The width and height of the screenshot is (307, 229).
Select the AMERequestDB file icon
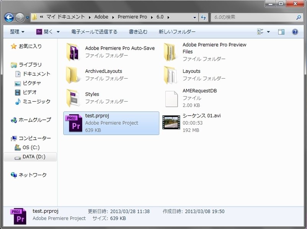[x=171, y=99]
